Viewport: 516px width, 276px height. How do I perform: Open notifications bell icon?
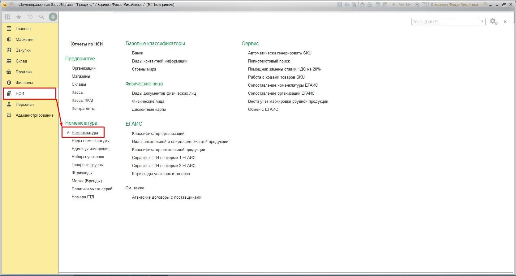point(53,17)
